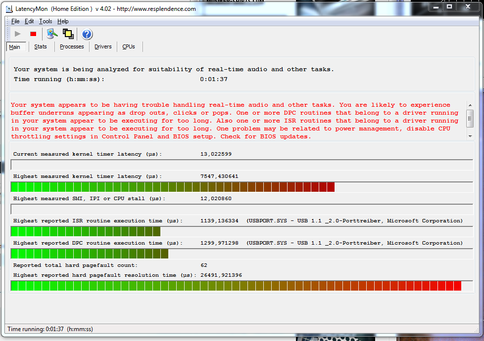Select the pagefault resolution value 26491,921396
The width and height of the screenshot is (484, 341).
[221, 275]
